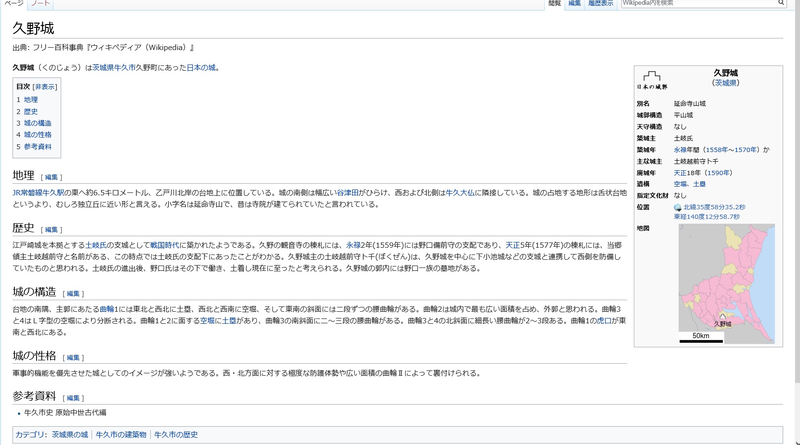Open the 戦国時代 link
Image resolution: width=800 pixels, height=445 pixels.
(x=165, y=245)
